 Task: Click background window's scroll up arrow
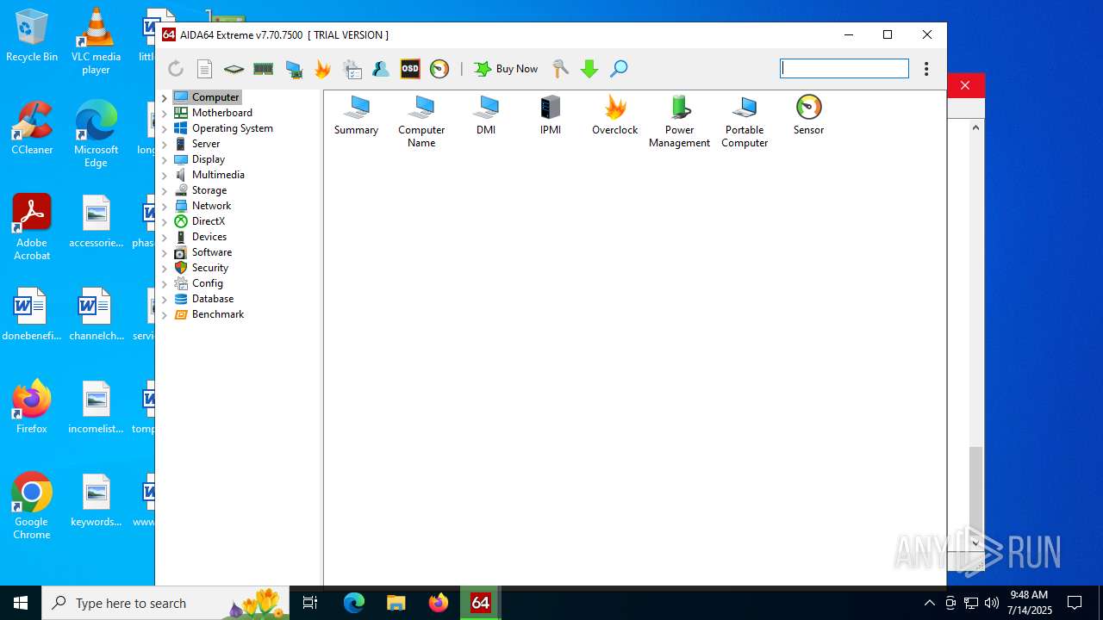[x=975, y=127]
